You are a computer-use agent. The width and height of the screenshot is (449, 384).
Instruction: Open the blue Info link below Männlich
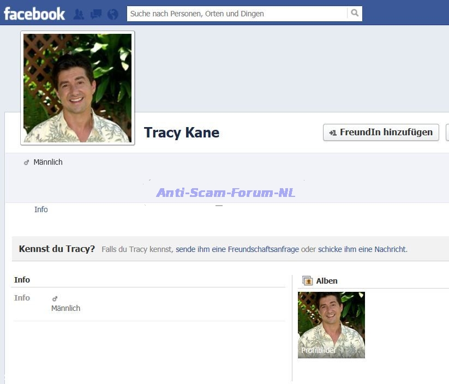click(x=41, y=209)
